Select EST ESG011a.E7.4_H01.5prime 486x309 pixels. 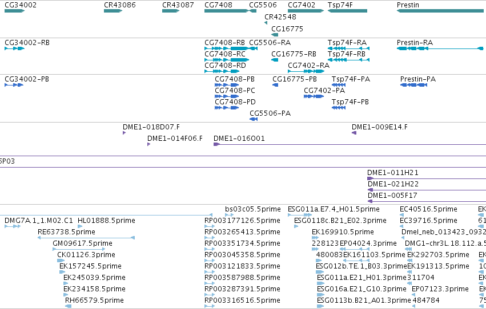click(300, 215)
